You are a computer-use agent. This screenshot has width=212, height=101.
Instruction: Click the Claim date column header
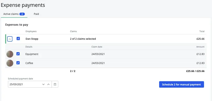pos(97,47)
